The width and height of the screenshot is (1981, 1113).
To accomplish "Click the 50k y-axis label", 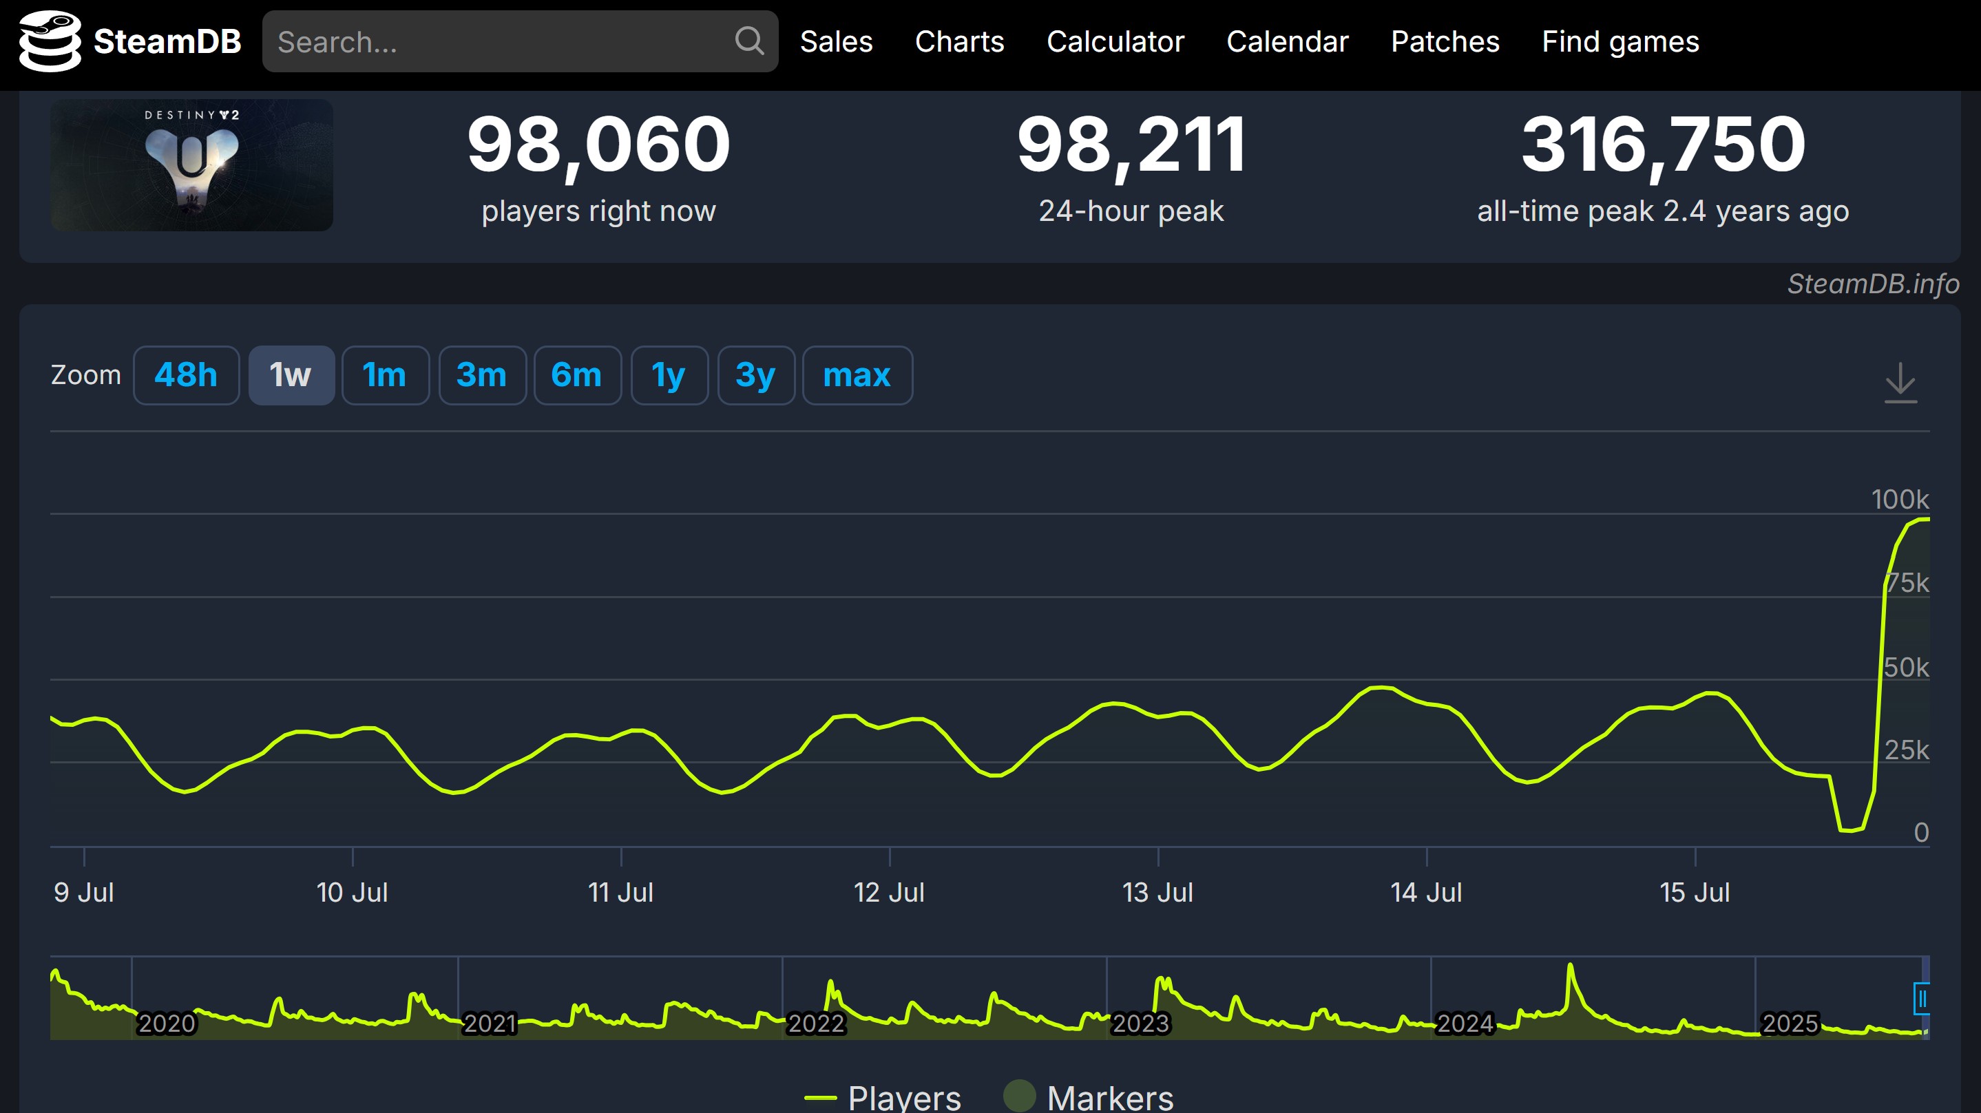I will click(x=1906, y=667).
